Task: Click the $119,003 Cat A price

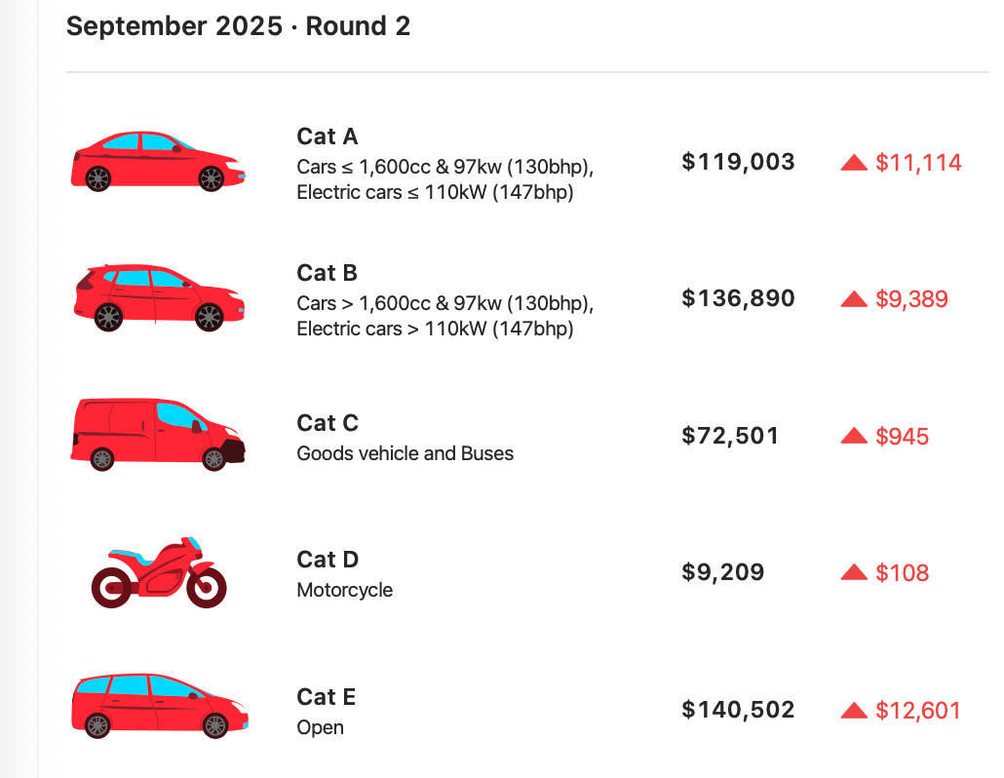Action: [x=738, y=162]
